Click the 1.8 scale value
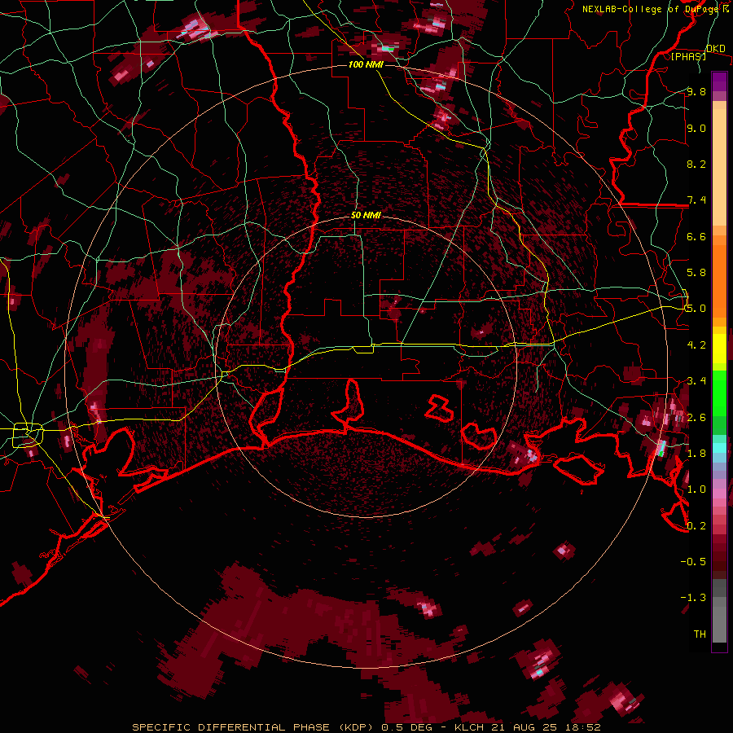Screen dimensions: 733x733 point(696,454)
